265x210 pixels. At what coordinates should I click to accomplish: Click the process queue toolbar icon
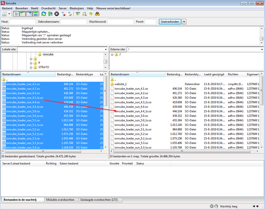(50, 14)
